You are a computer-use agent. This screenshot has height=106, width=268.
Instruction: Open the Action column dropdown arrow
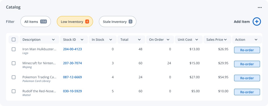[x=256, y=39]
